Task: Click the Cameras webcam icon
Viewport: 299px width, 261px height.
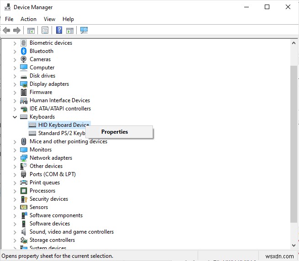Action: pos(24,59)
